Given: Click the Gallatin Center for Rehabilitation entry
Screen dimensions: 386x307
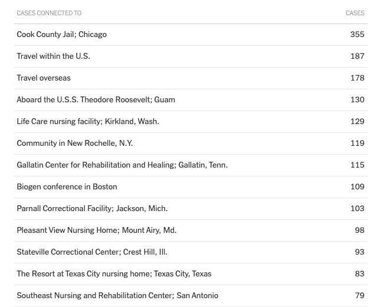Looking at the screenshot, I should click(122, 165).
